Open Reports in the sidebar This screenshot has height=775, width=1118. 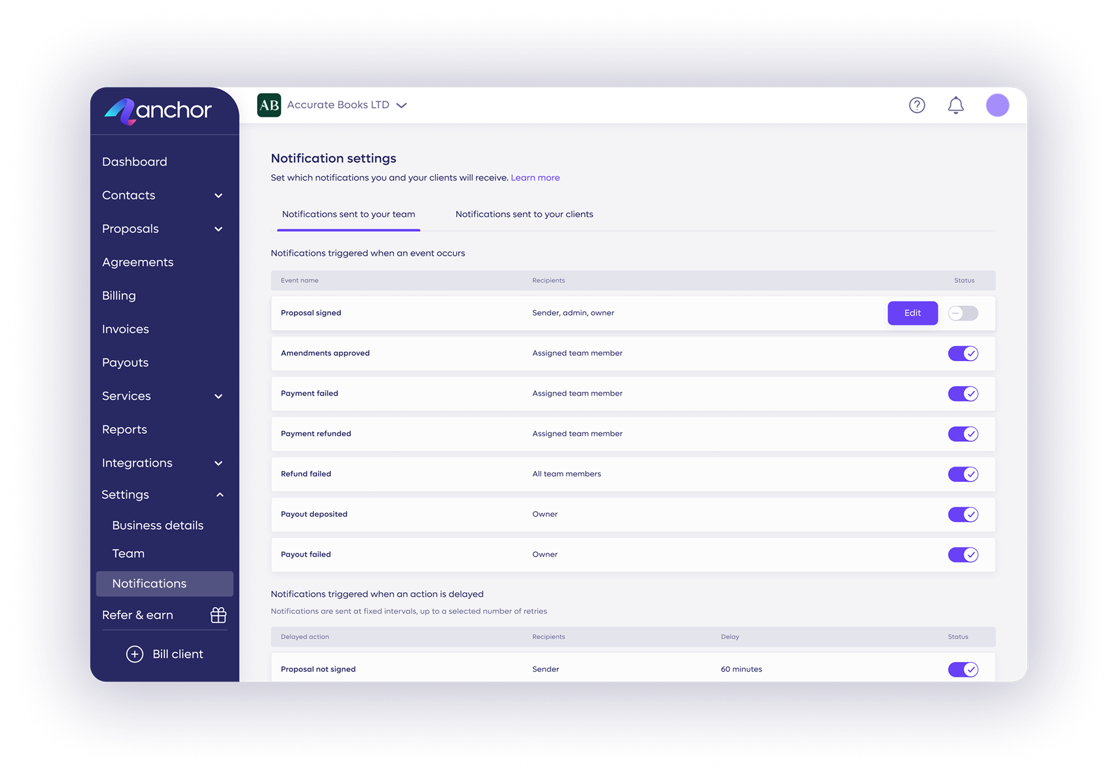pos(125,429)
